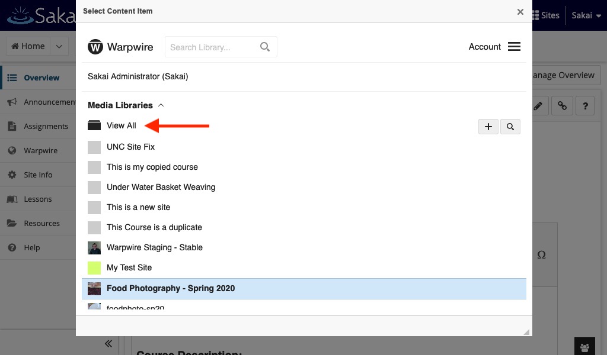
Task: Open Resources in the Sakai sidebar
Action: pos(39,223)
